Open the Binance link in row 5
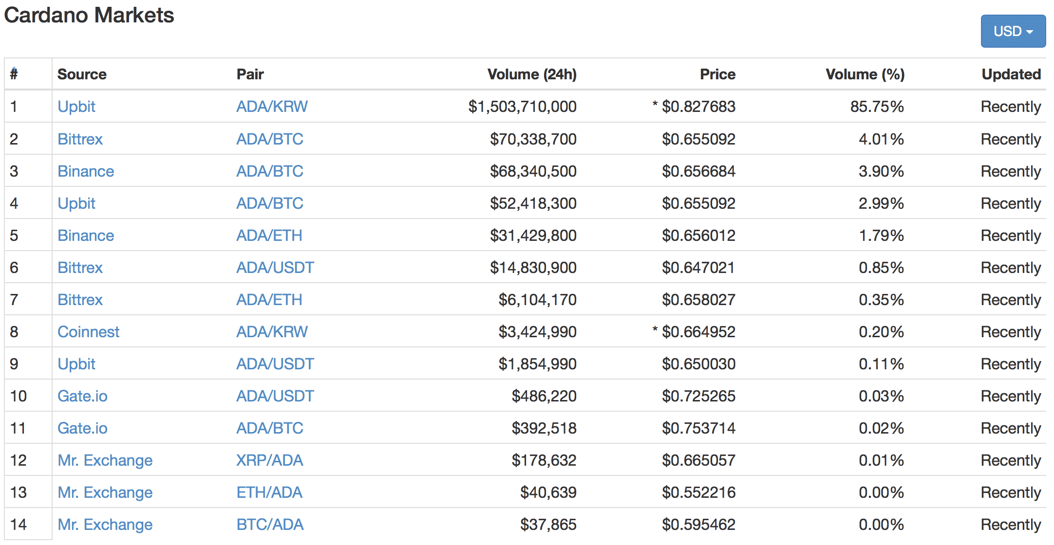The width and height of the screenshot is (1054, 545). (x=86, y=236)
